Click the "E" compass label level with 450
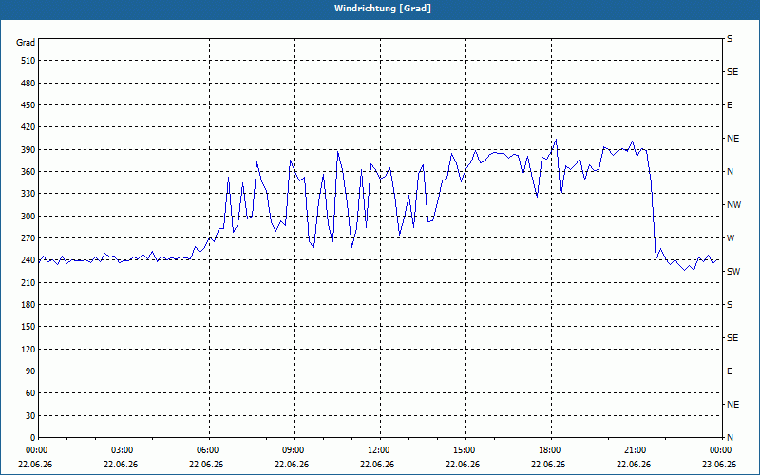This screenshot has height=475, width=760. tap(730, 105)
